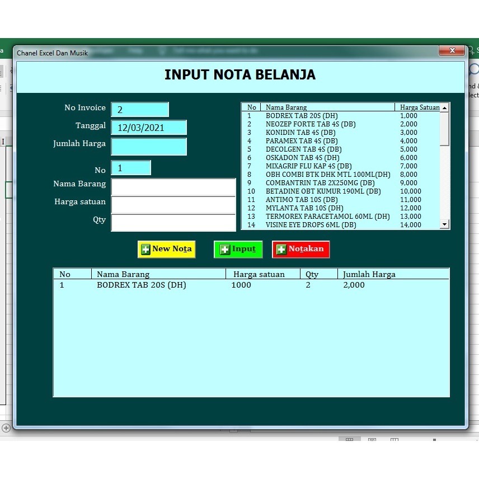479x479 pixels.
Task: Select Normal view icon in status bar
Action: (x=349, y=440)
